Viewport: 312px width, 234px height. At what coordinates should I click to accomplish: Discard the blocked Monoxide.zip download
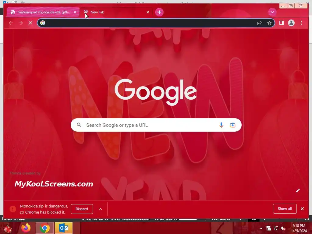tap(82, 209)
